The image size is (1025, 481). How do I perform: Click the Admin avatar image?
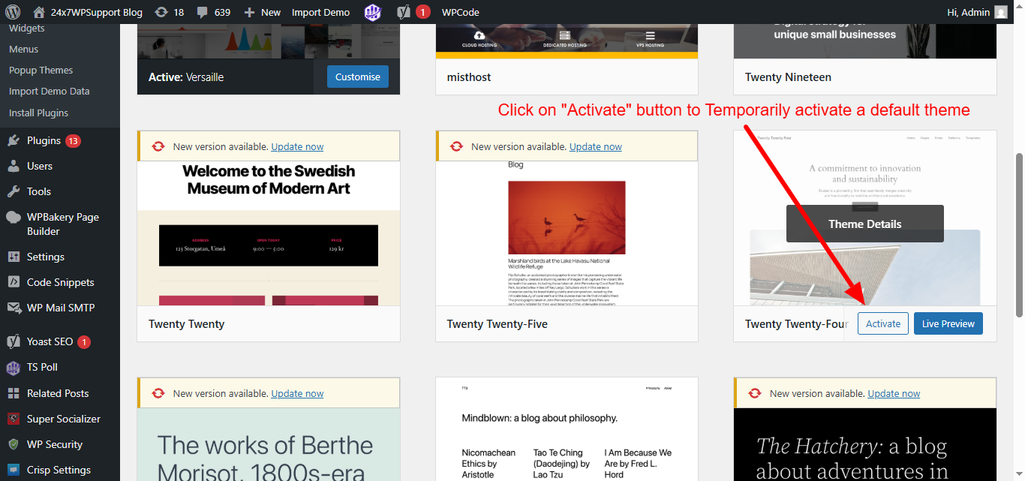(1001, 12)
